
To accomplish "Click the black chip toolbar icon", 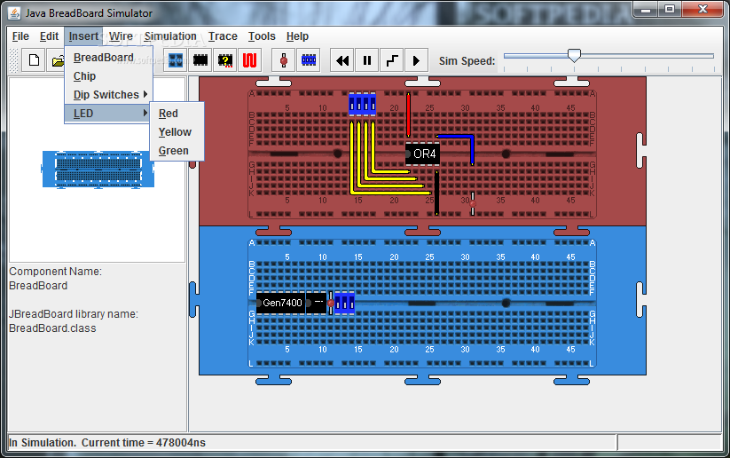I will click(200, 60).
